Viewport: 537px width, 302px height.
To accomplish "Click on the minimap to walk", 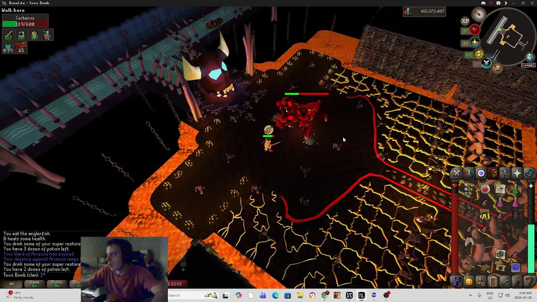I will click(508, 37).
